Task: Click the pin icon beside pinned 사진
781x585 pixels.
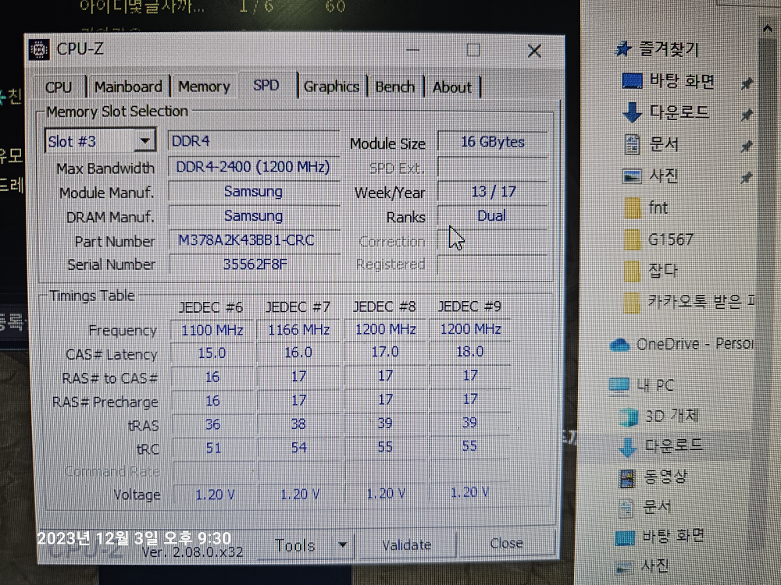Action: 746,178
